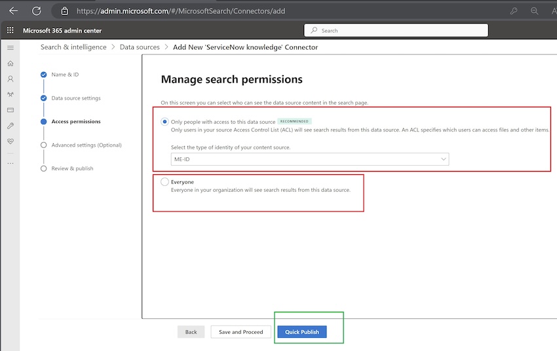Click the admin center Search box

396,31
